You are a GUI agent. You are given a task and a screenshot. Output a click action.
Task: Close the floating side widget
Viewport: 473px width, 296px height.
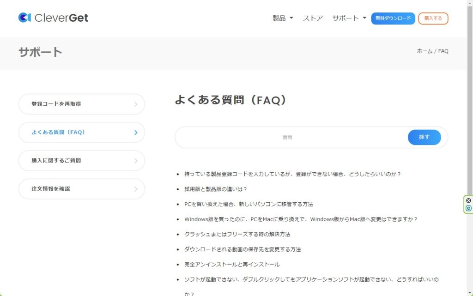tap(468, 200)
